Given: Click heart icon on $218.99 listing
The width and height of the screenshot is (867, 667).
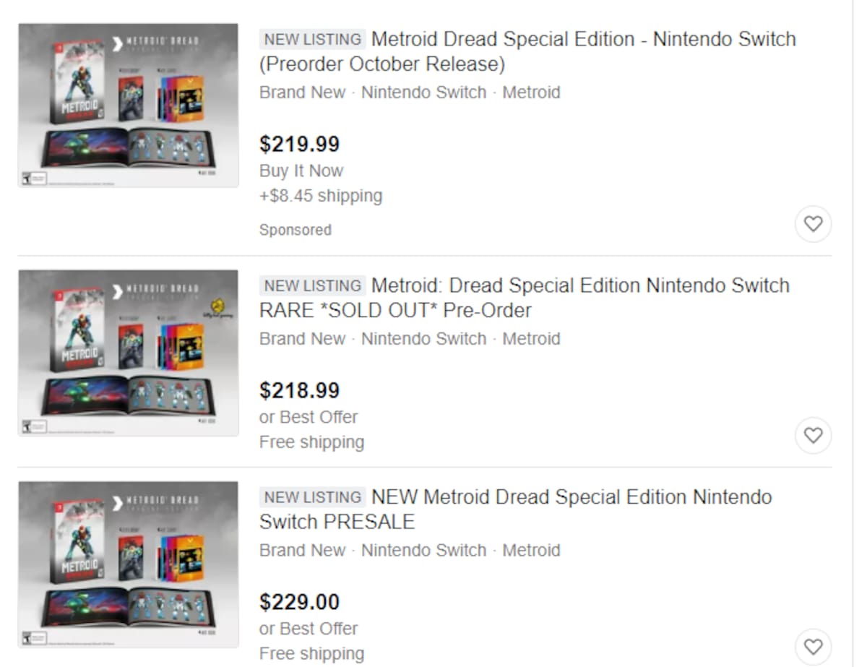Looking at the screenshot, I should (813, 436).
